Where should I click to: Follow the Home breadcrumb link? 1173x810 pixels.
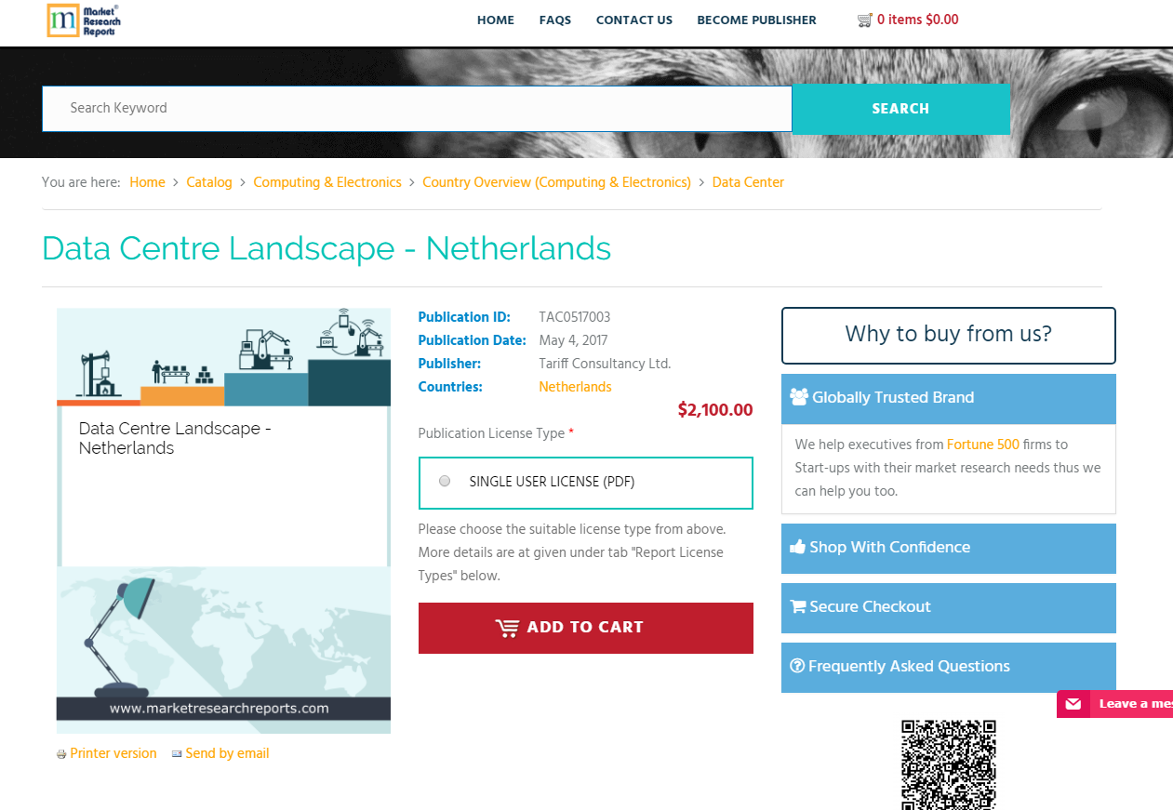point(147,182)
